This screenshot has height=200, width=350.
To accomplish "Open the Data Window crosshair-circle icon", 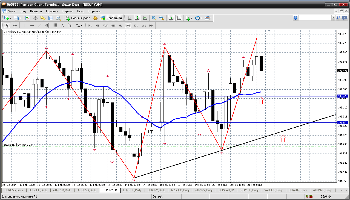I will tap(35, 18).
